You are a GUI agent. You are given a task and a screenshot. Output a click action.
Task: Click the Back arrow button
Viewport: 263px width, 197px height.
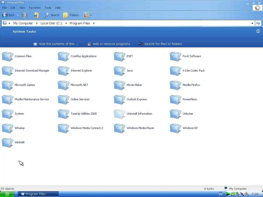[5, 15]
